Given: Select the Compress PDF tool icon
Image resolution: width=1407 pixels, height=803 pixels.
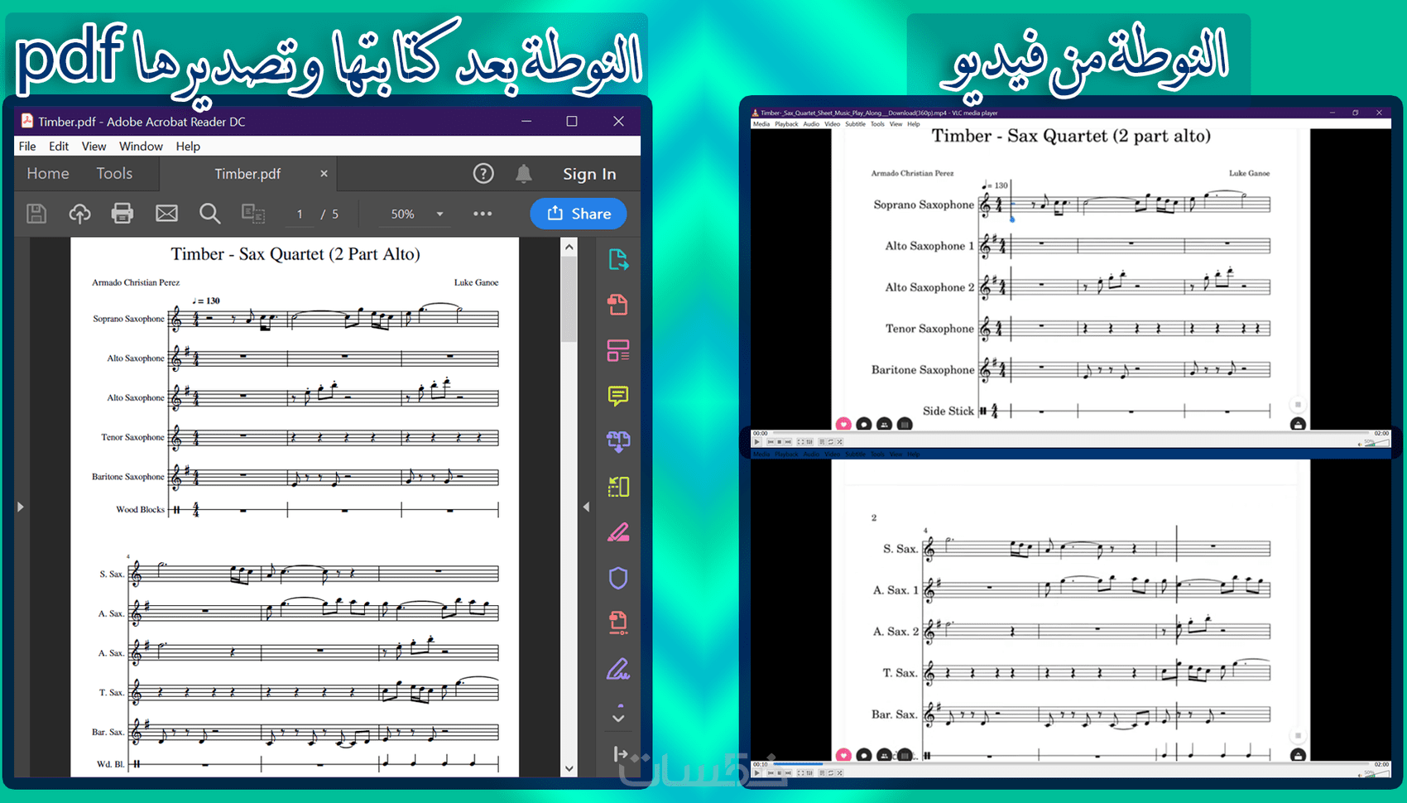Looking at the screenshot, I should [x=618, y=623].
